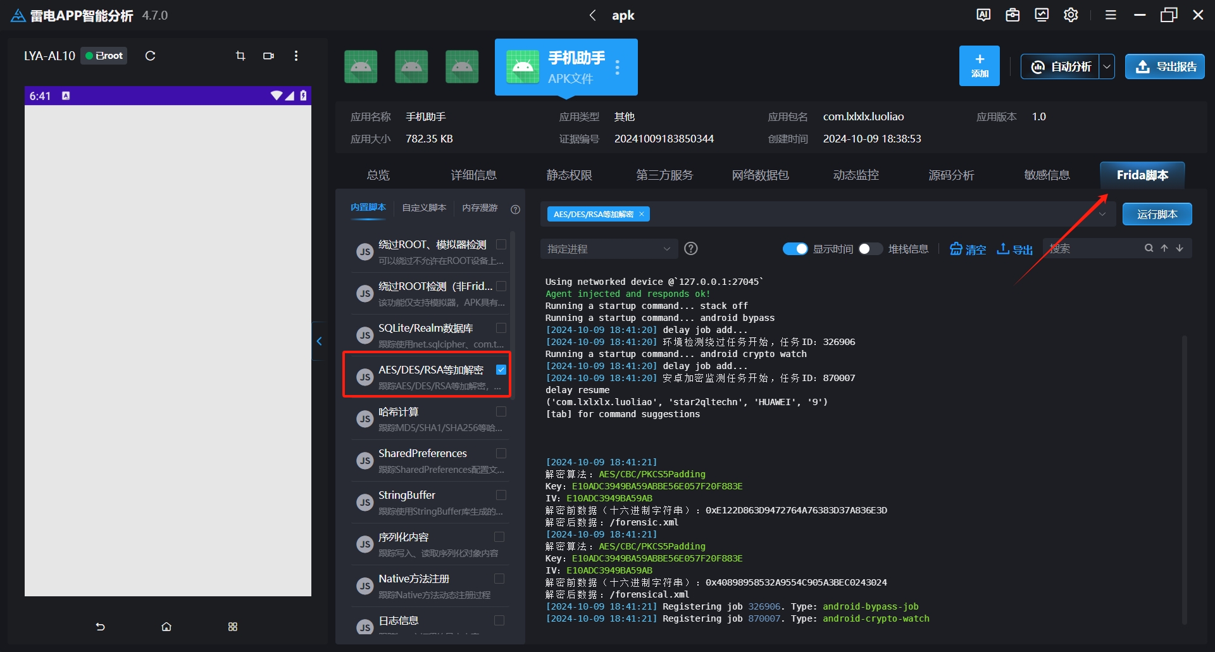
Task: Open help icon beside 内存漫游
Action: coord(516,209)
